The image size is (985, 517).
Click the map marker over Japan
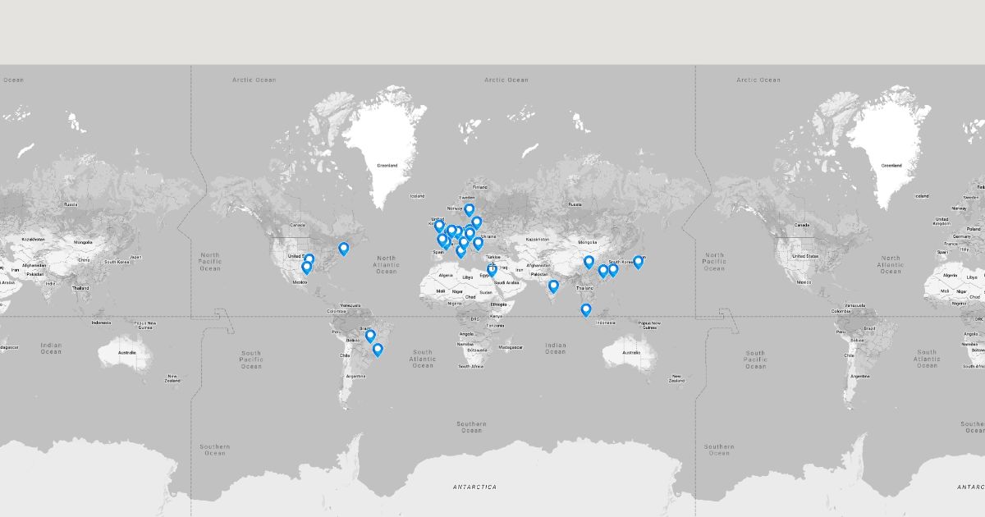coord(638,262)
